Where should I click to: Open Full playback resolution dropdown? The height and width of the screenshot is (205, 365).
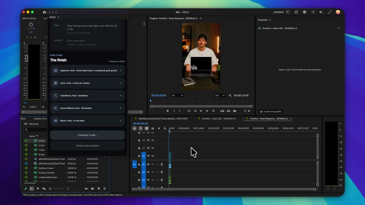(220, 96)
